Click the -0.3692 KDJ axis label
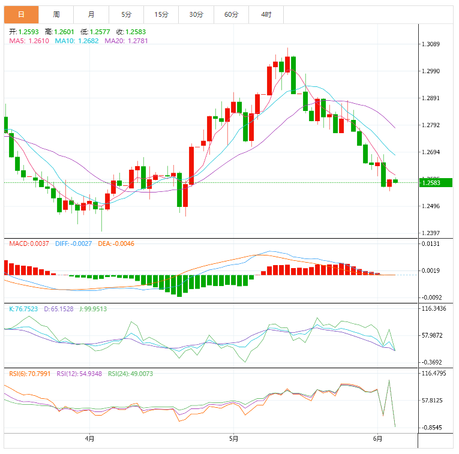Screen dimensions: 459x454 [431, 362]
